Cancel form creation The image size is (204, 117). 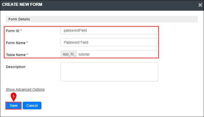pyautogui.click(x=32, y=106)
